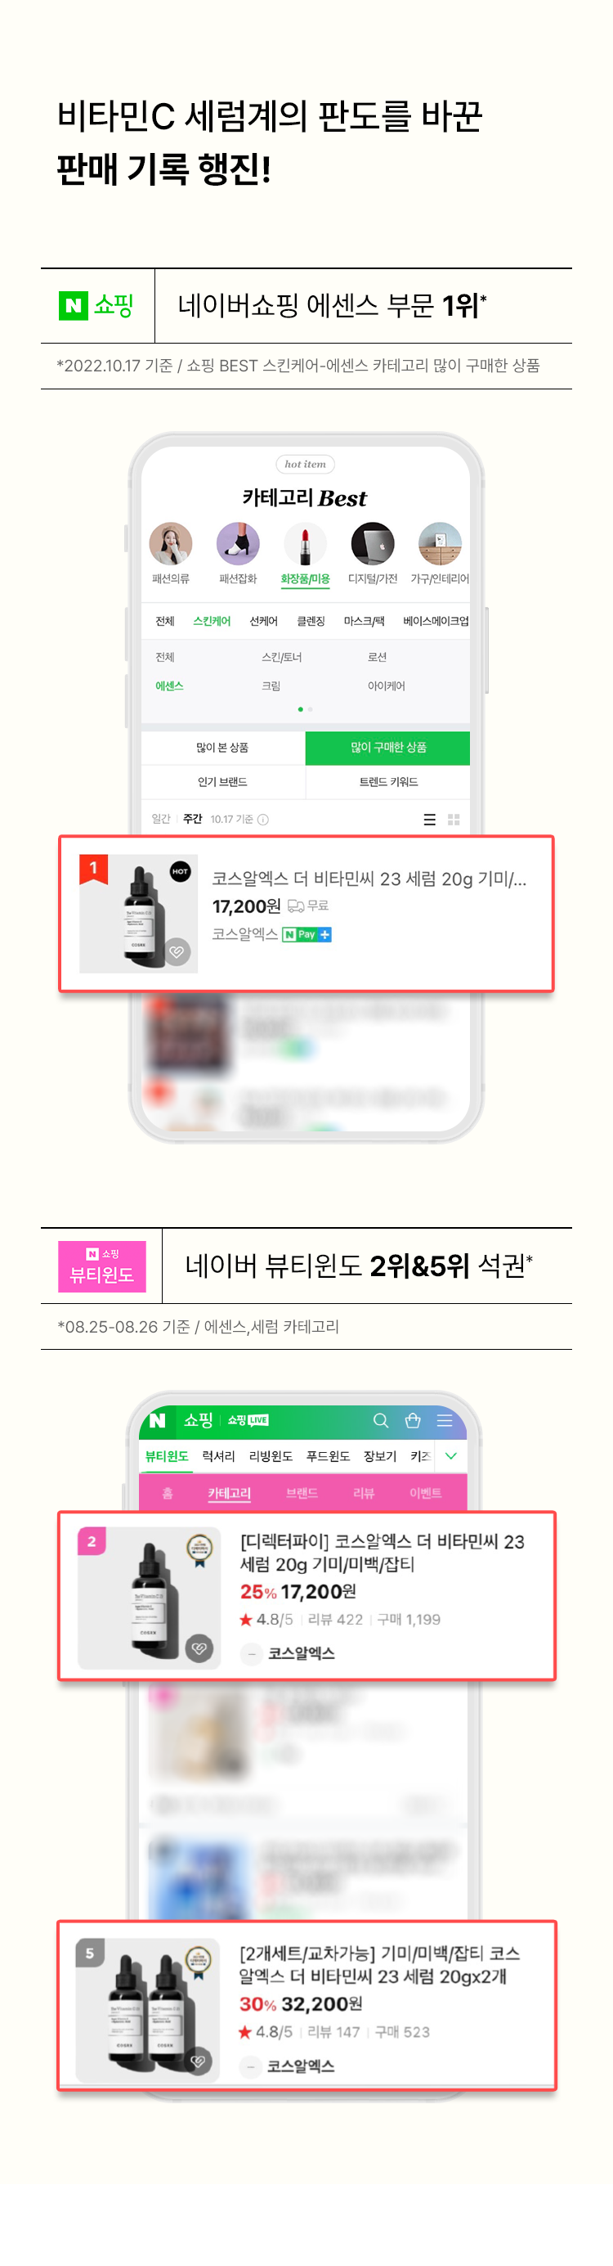Switch to grid view icon
Screen dimensions: 613x2266
[x=454, y=819]
